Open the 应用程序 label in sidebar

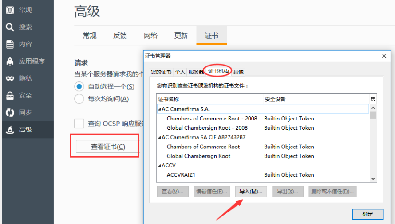coord(32,62)
